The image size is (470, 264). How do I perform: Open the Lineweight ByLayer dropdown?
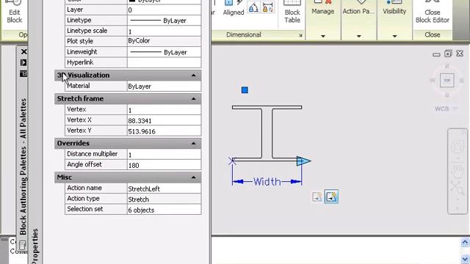(x=164, y=52)
